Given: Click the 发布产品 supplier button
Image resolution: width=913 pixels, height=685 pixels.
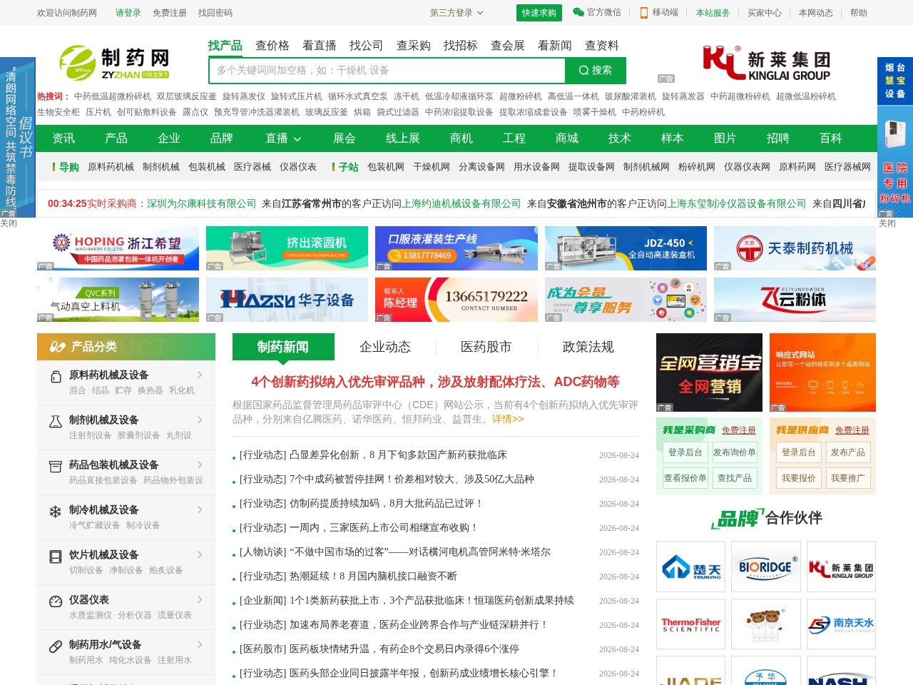Looking at the screenshot, I should (x=848, y=452).
